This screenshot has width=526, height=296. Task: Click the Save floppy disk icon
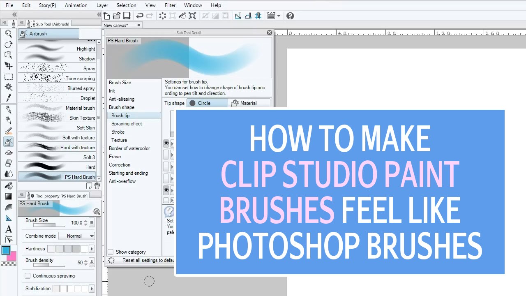pyautogui.click(x=127, y=16)
